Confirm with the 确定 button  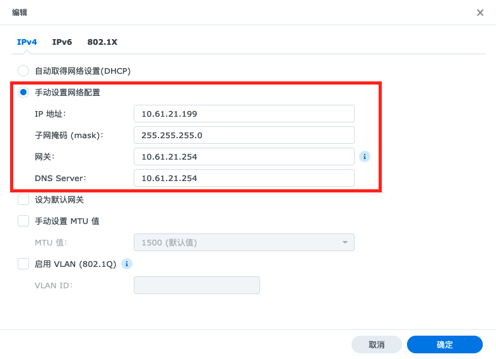444,344
